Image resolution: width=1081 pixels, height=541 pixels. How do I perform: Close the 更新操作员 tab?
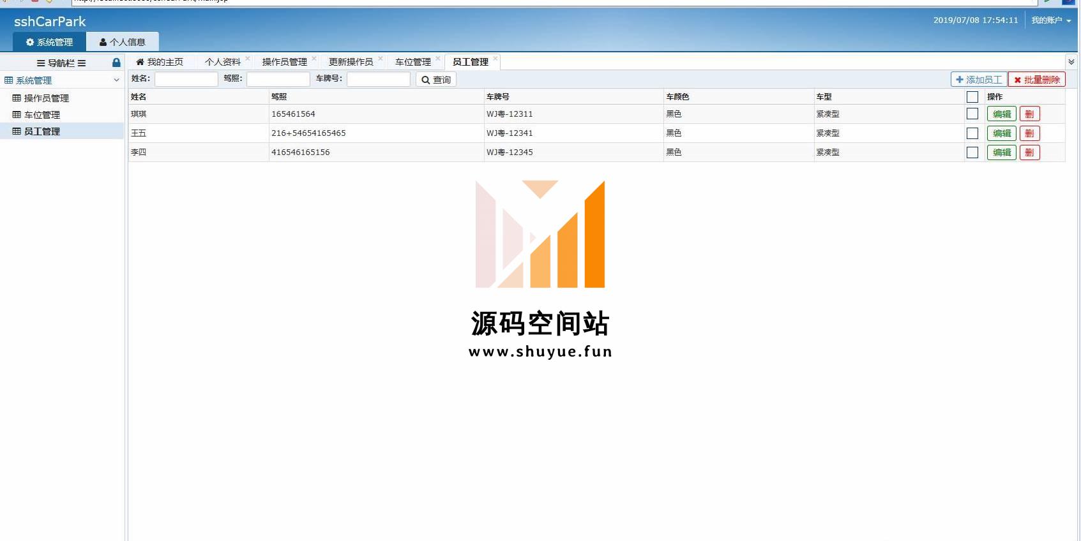click(381, 58)
